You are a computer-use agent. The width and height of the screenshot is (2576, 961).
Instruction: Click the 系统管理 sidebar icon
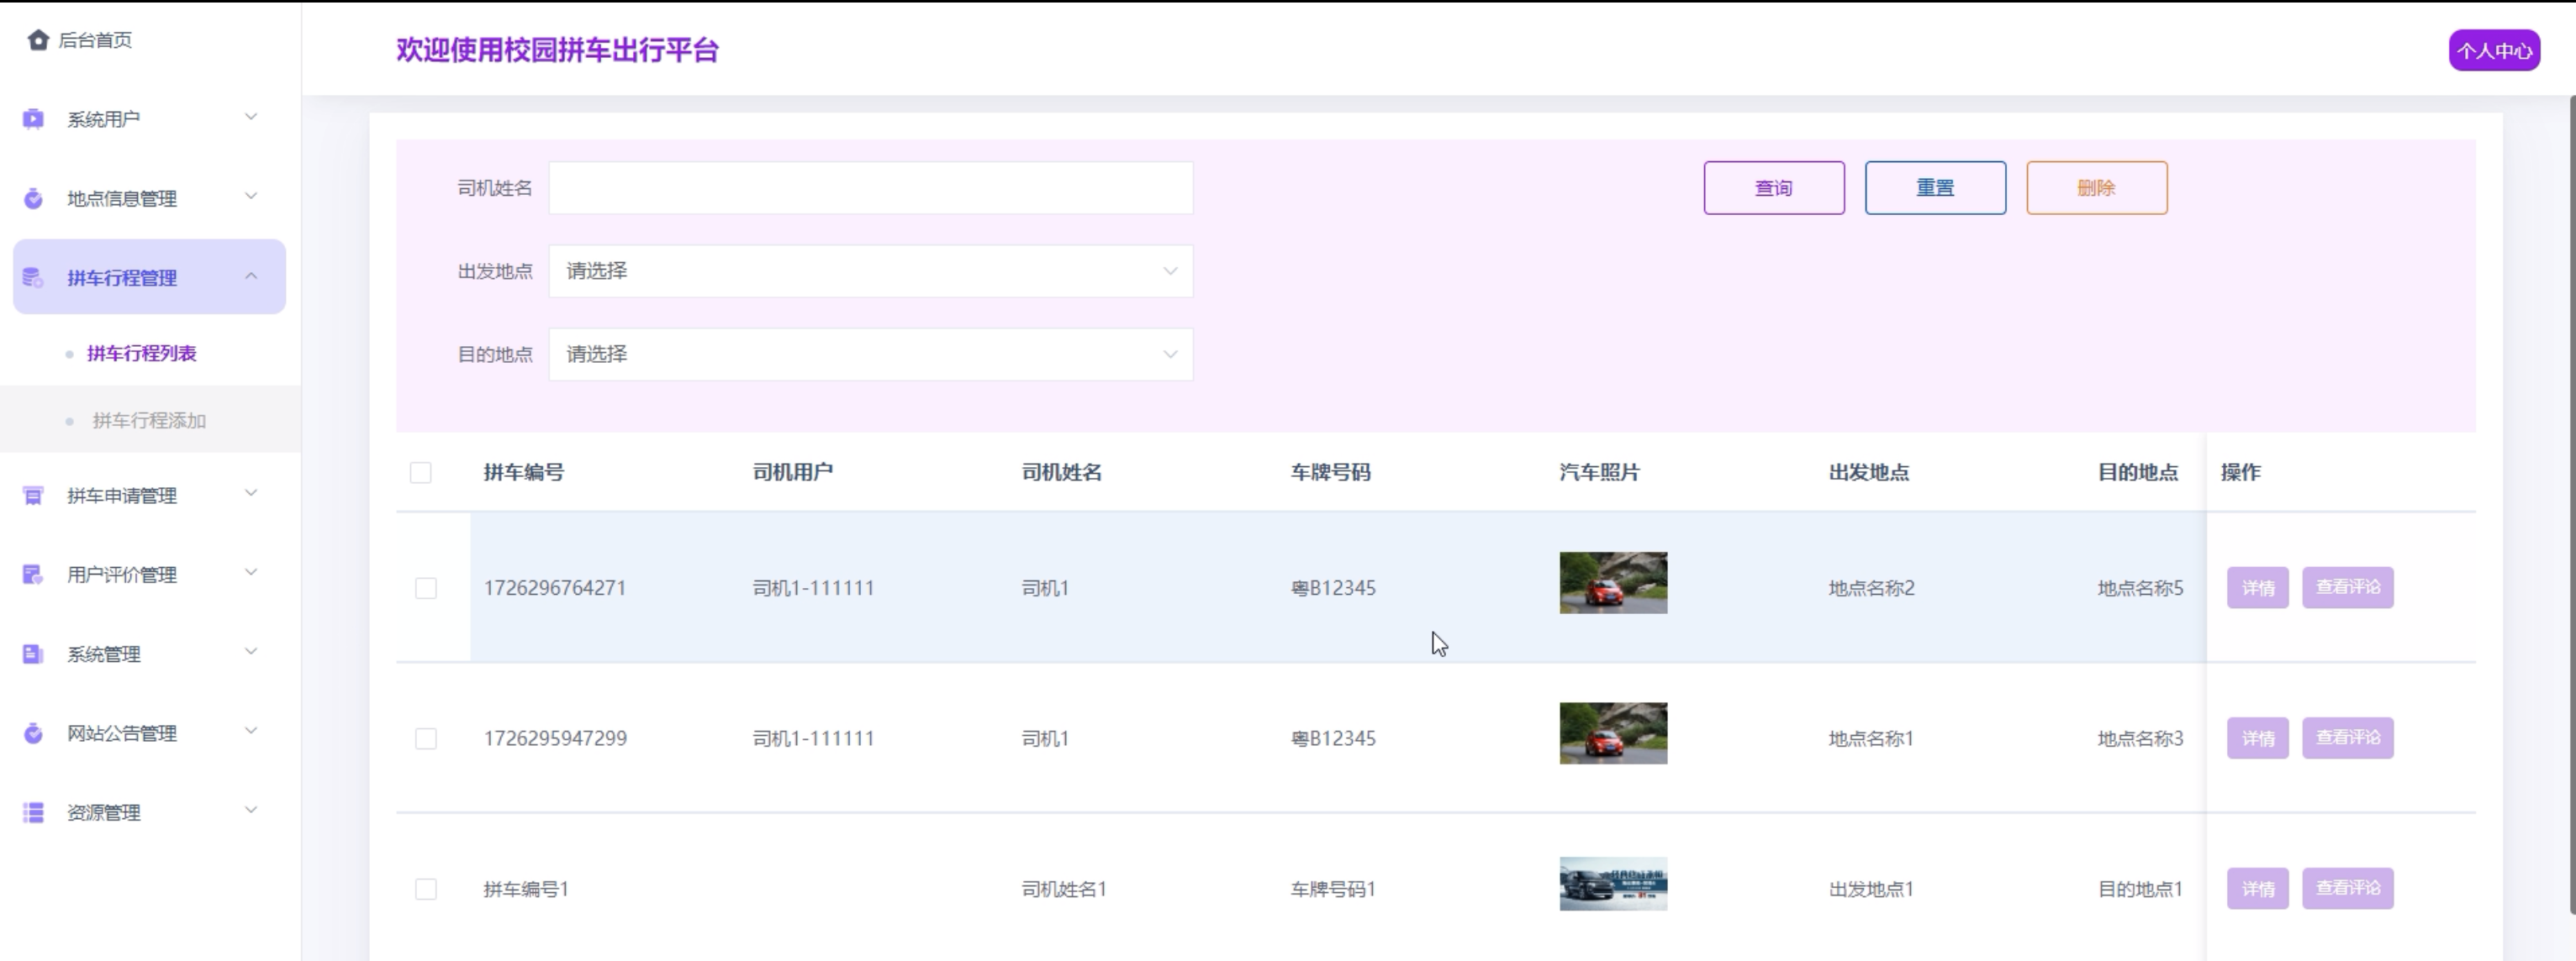coord(33,654)
